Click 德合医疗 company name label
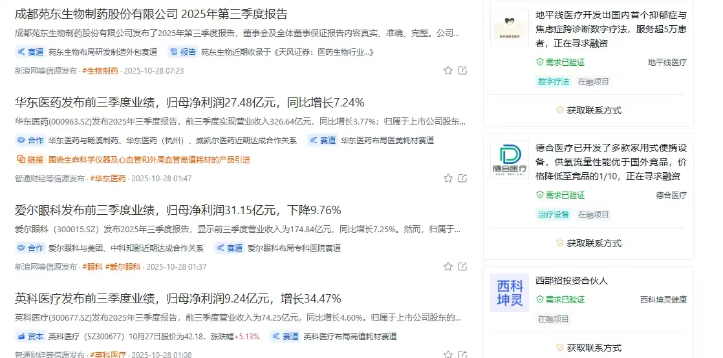Screen dimensions: 723x358 [671, 195]
